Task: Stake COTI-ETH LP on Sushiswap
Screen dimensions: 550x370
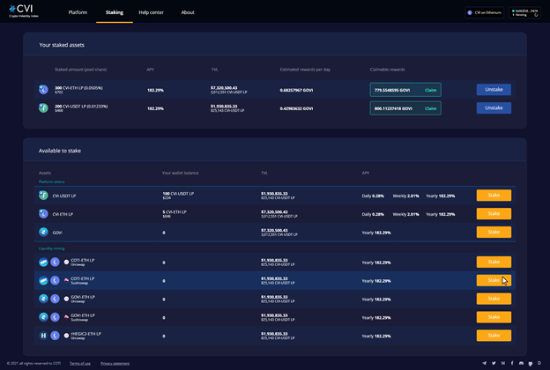Action: point(494,280)
